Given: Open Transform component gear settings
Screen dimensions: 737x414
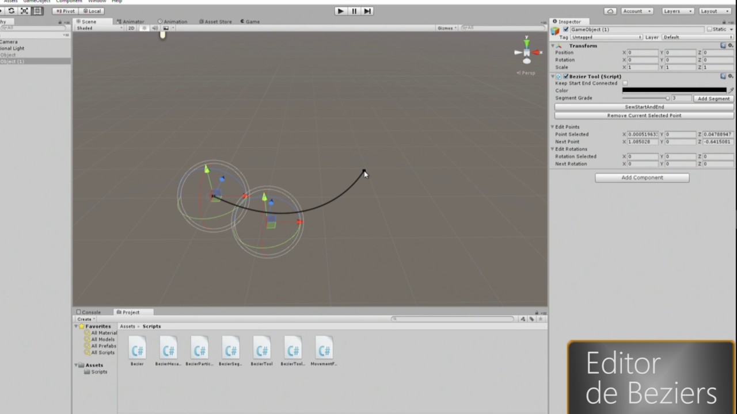Looking at the screenshot, I should pos(731,45).
